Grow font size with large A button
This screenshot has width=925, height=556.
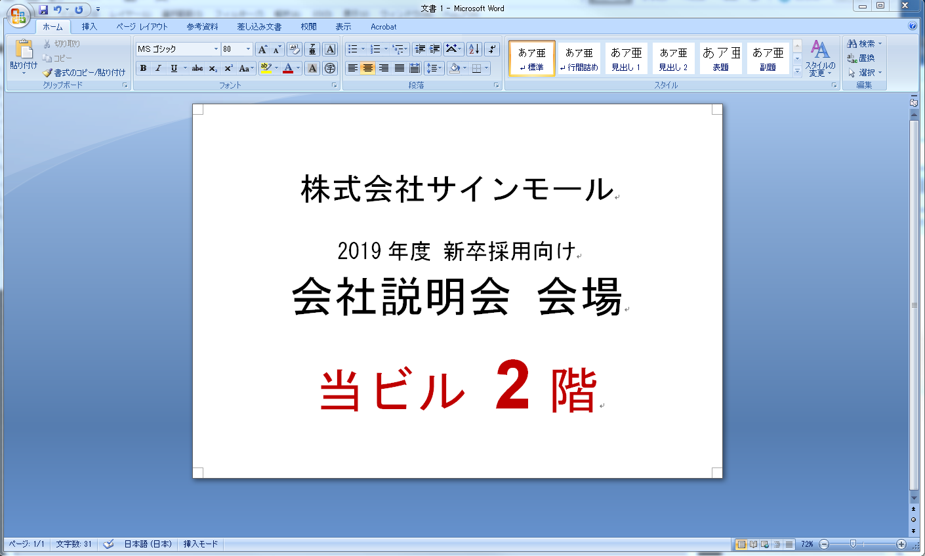point(262,49)
